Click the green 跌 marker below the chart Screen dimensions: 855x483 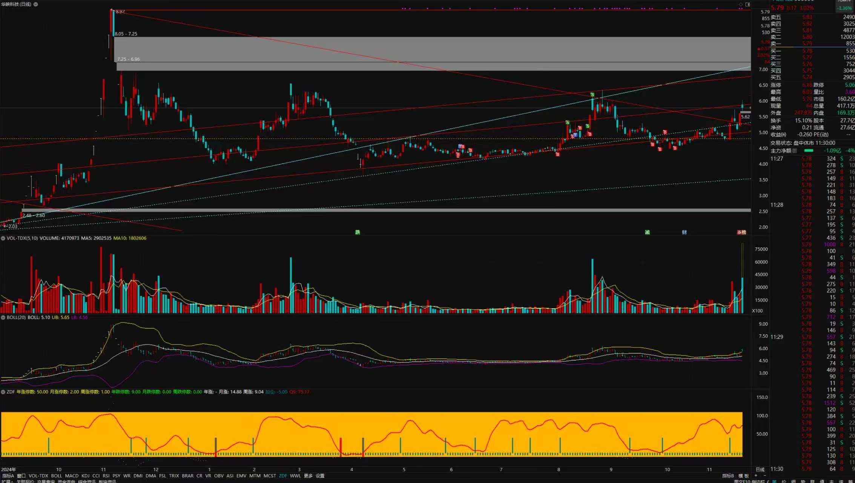358,232
